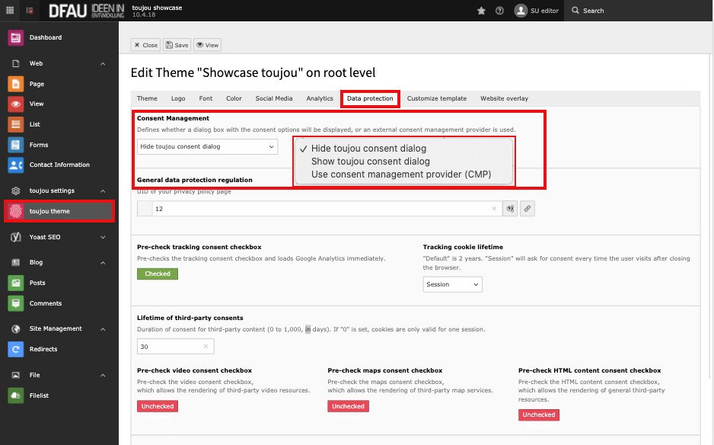
Task: Open the help question mark icon
Action: (x=499, y=11)
